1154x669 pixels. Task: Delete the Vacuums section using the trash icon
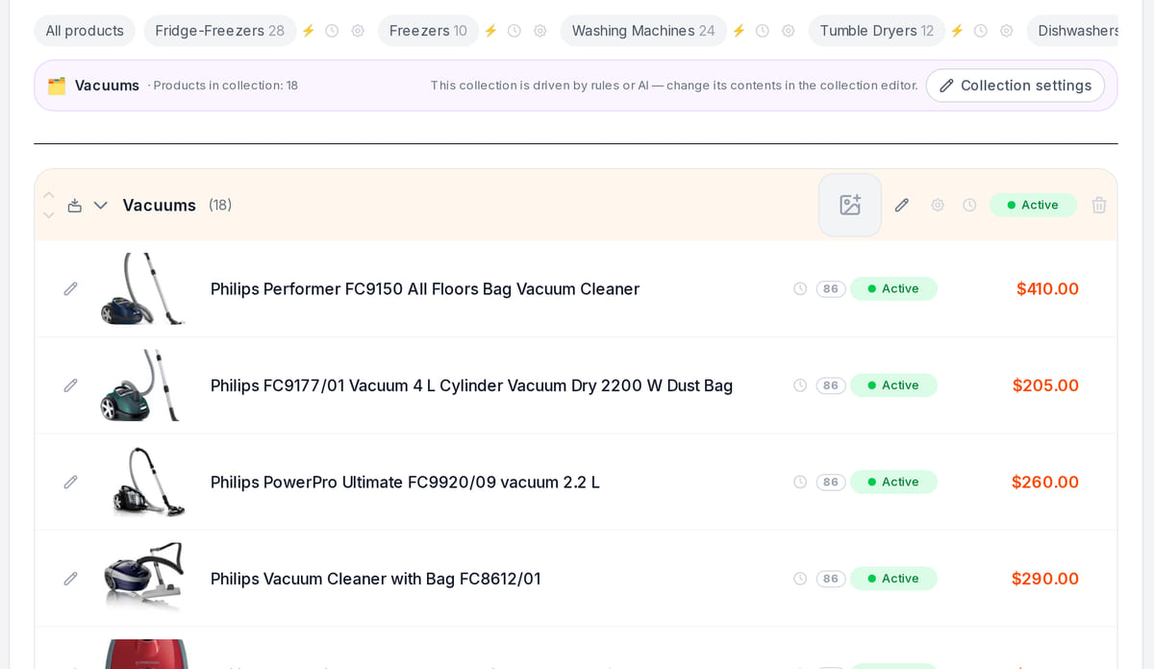point(1099,205)
